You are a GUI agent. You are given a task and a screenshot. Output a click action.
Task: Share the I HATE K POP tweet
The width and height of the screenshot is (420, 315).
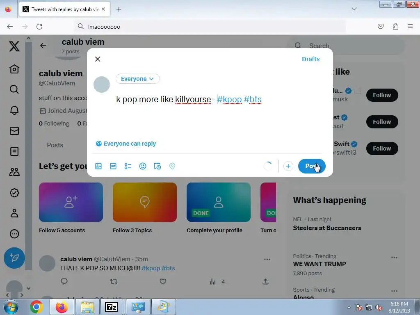click(265, 281)
